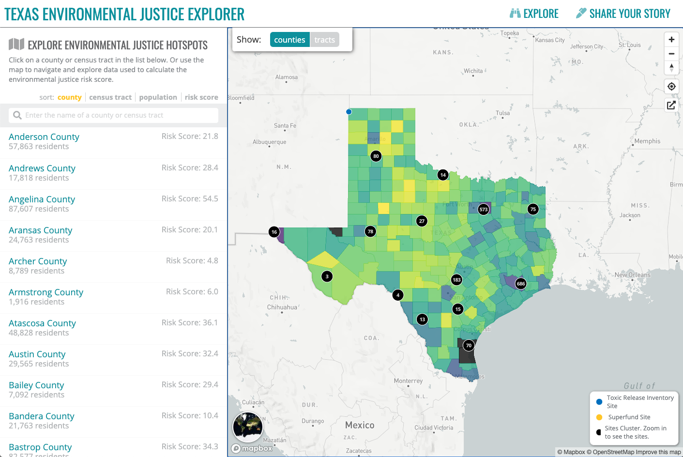This screenshot has width=683, height=457.
Task: Open site cluster marker 80
Action: click(376, 156)
